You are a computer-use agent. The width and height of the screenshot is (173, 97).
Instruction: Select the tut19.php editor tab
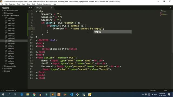(x=44, y=8)
